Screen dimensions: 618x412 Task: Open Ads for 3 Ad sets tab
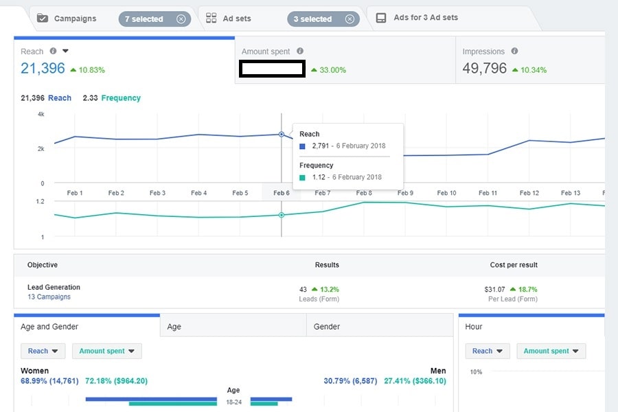point(426,17)
